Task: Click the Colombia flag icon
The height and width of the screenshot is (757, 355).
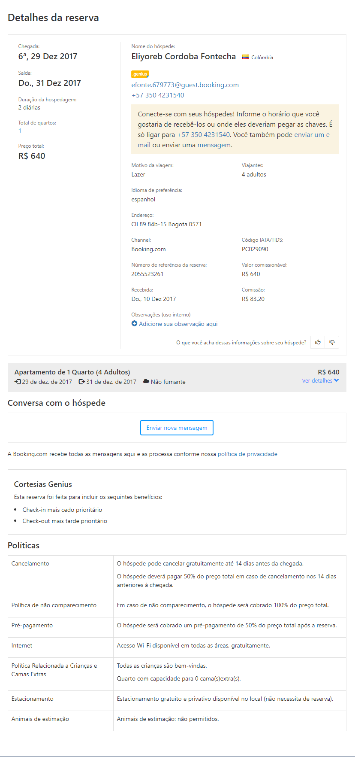Action: 246,57
